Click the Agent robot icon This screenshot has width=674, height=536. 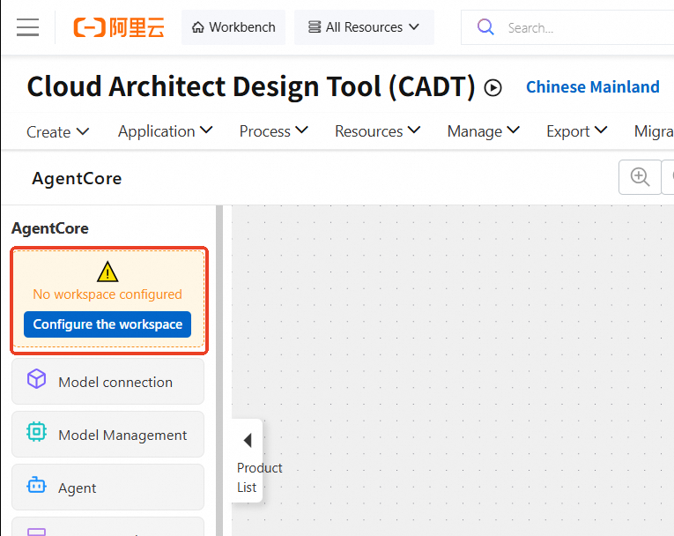pyautogui.click(x=36, y=485)
